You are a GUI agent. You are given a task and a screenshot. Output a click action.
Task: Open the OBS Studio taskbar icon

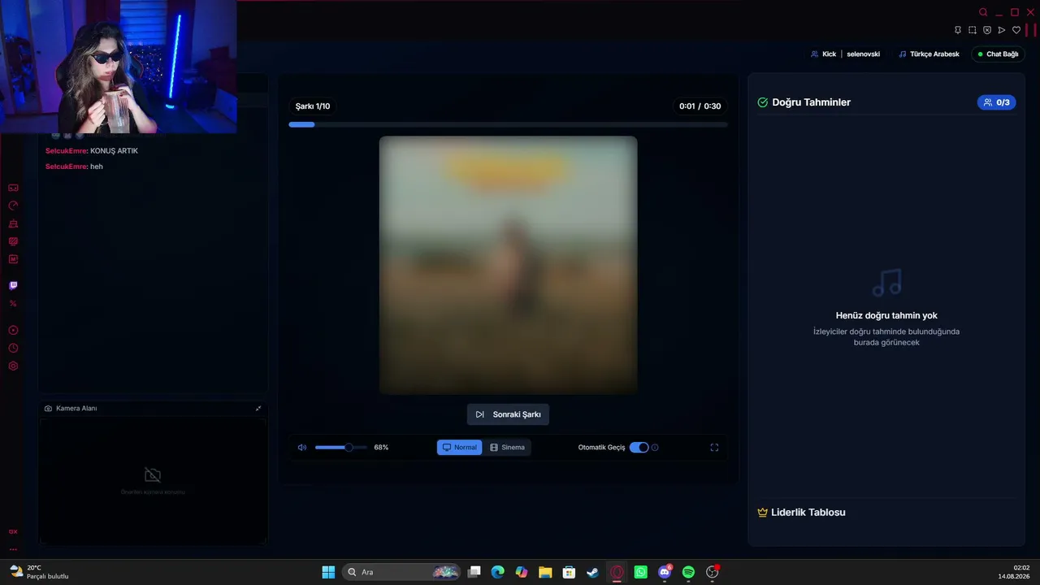713,572
